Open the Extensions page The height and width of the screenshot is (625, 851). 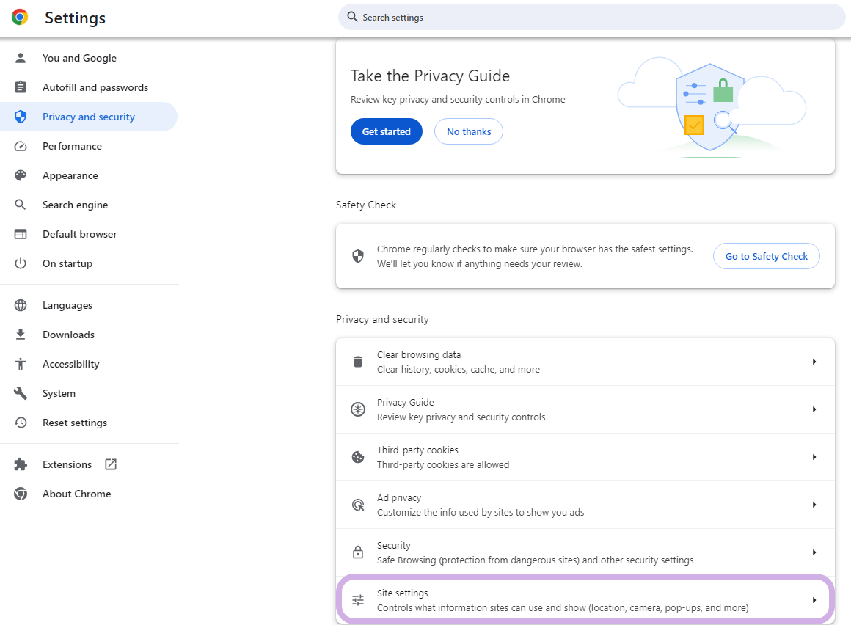[x=89, y=464]
